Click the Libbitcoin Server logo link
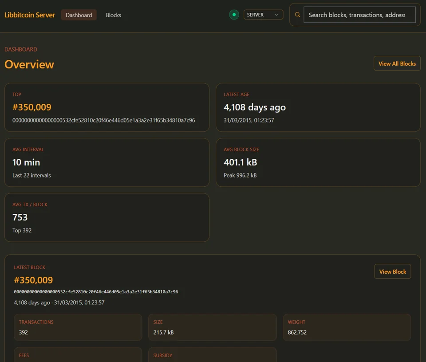 tap(30, 15)
